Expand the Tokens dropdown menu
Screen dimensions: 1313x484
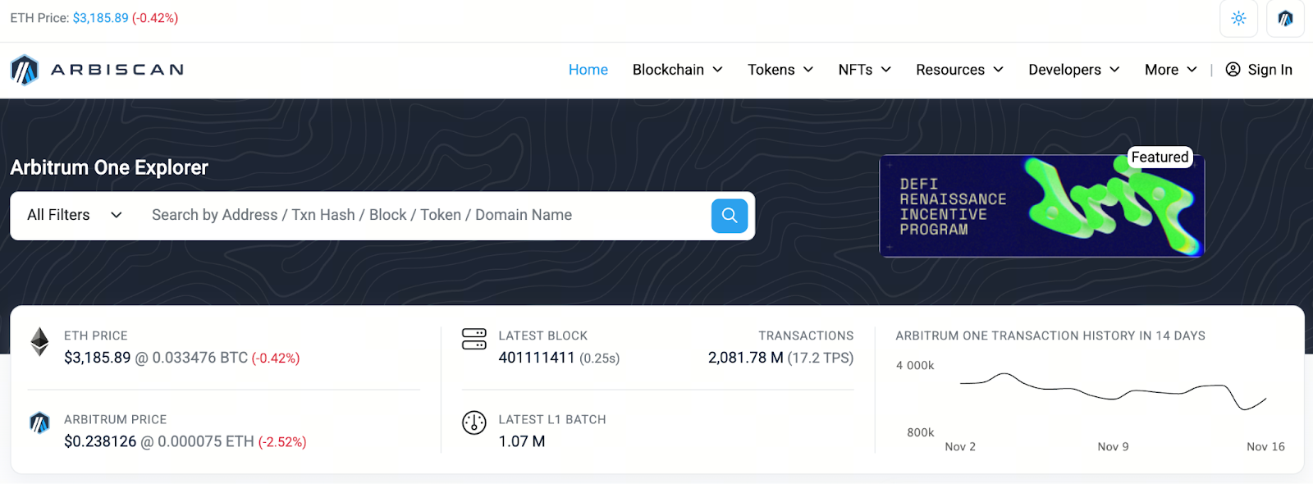[x=780, y=70]
